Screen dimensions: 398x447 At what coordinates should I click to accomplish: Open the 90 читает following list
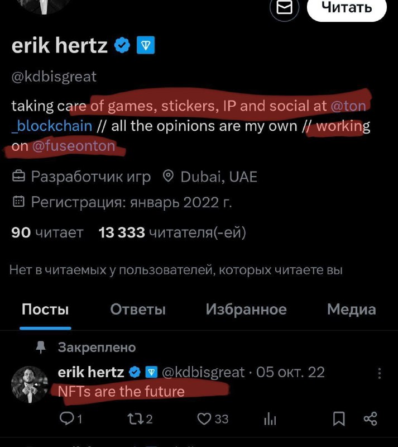47,232
